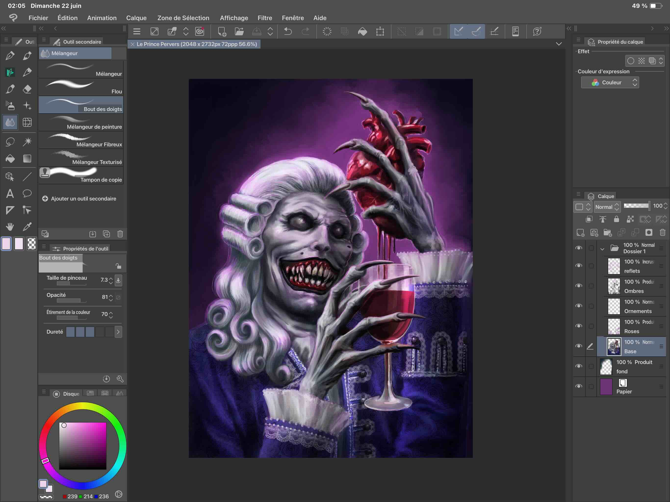Click the transparent color swatch
The height and width of the screenshot is (502, 670).
click(x=32, y=244)
